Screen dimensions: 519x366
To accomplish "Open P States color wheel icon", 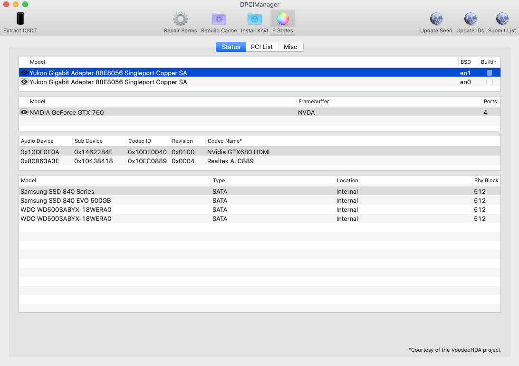I will coord(283,19).
